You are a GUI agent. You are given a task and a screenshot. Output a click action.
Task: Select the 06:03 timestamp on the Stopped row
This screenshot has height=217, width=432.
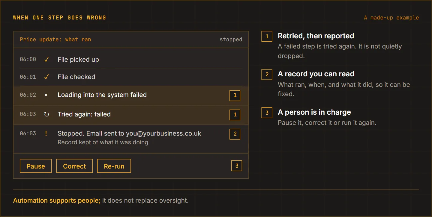pos(28,133)
